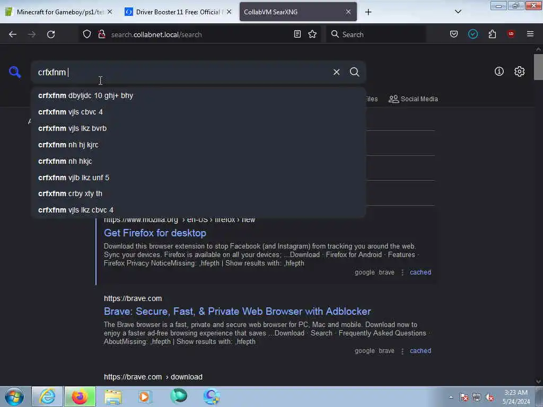Open the Firefox hamburger menu
This screenshot has height=407, width=543.
530,34
